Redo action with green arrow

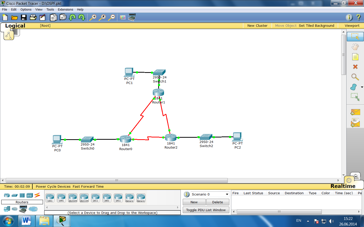(x=82, y=17)
